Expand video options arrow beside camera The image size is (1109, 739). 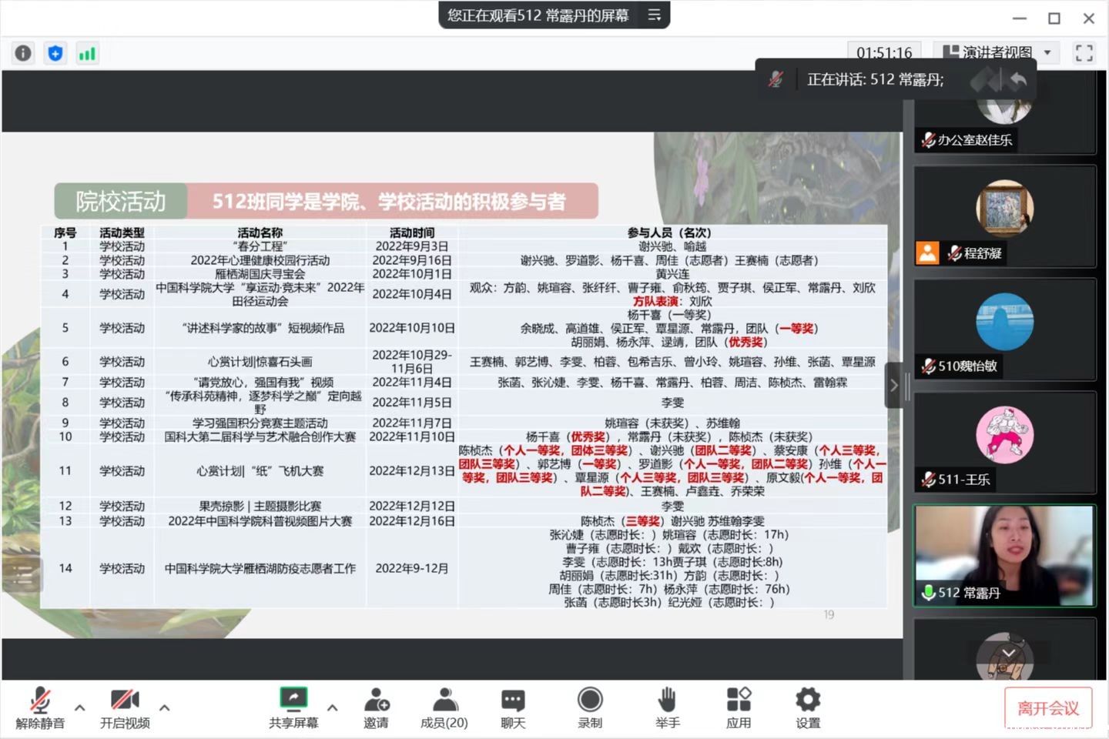point(165,707)
